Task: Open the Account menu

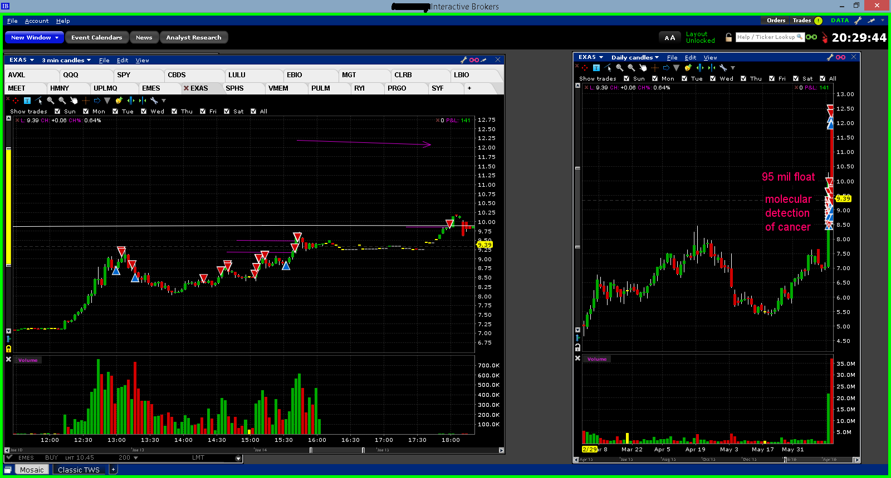Action: 37,21
